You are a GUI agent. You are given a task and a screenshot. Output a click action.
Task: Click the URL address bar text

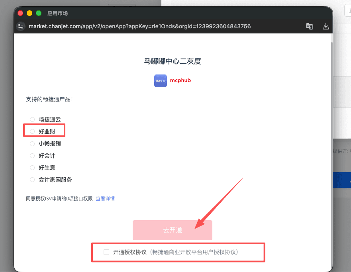click(x=140, y=26)
